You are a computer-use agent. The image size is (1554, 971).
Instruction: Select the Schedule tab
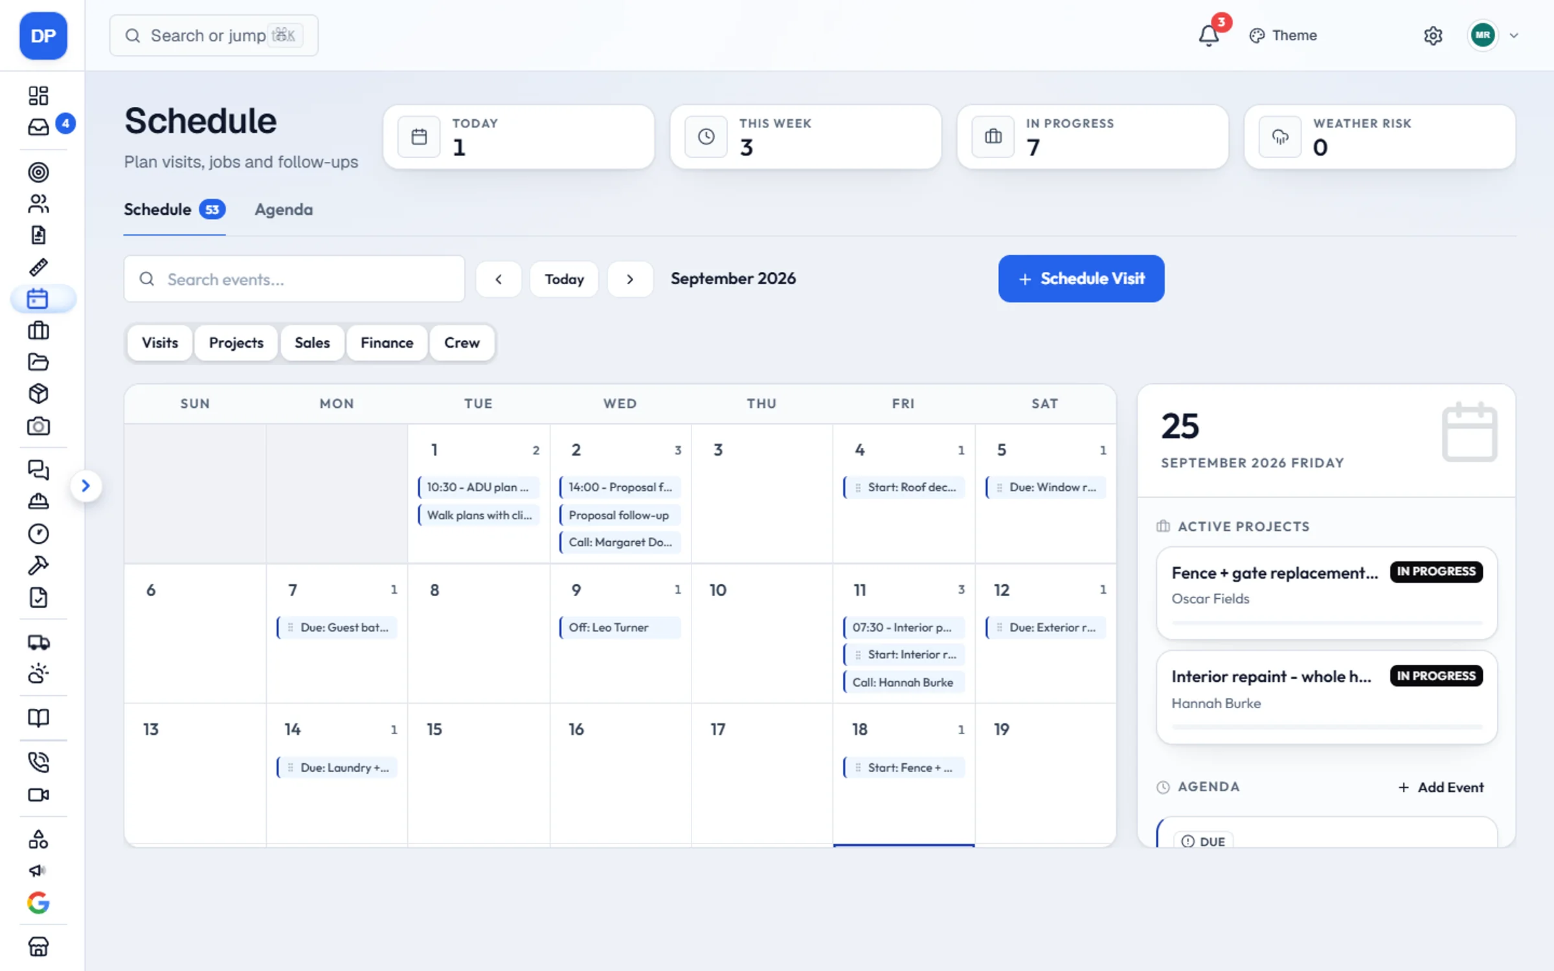pos(175,210)
